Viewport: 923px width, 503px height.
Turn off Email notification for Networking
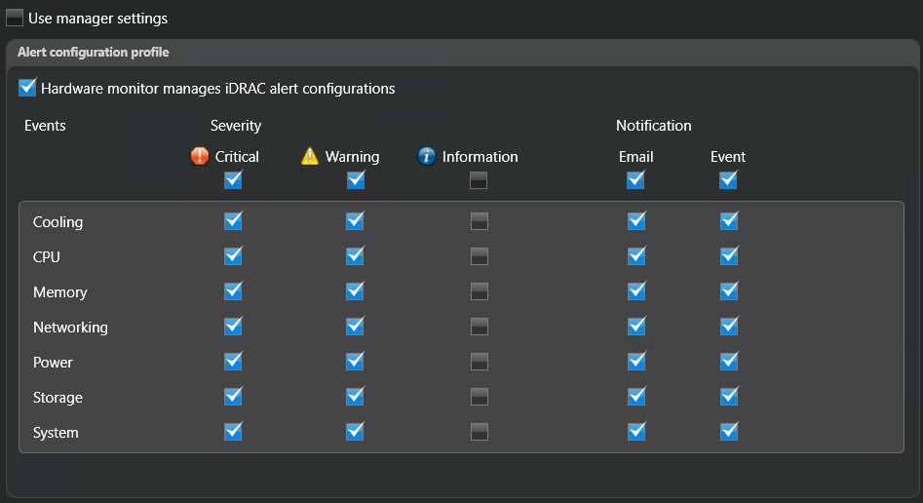tap(636, 327)
